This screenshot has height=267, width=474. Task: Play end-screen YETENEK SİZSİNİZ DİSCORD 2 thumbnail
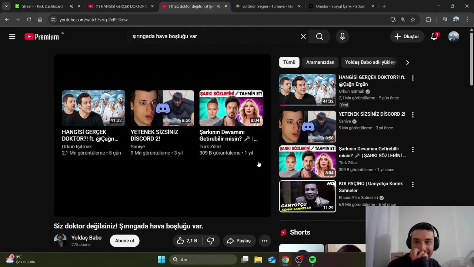tap(162, 108)
